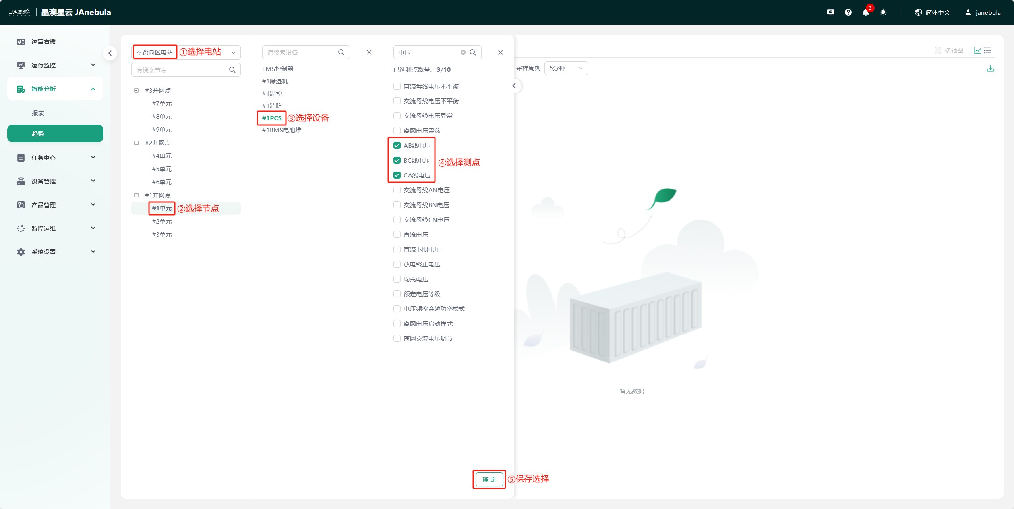Check the 直流电压 checkbox
Image resolution: width=1014 pixels, height=509 pixels.
[397, 235]
